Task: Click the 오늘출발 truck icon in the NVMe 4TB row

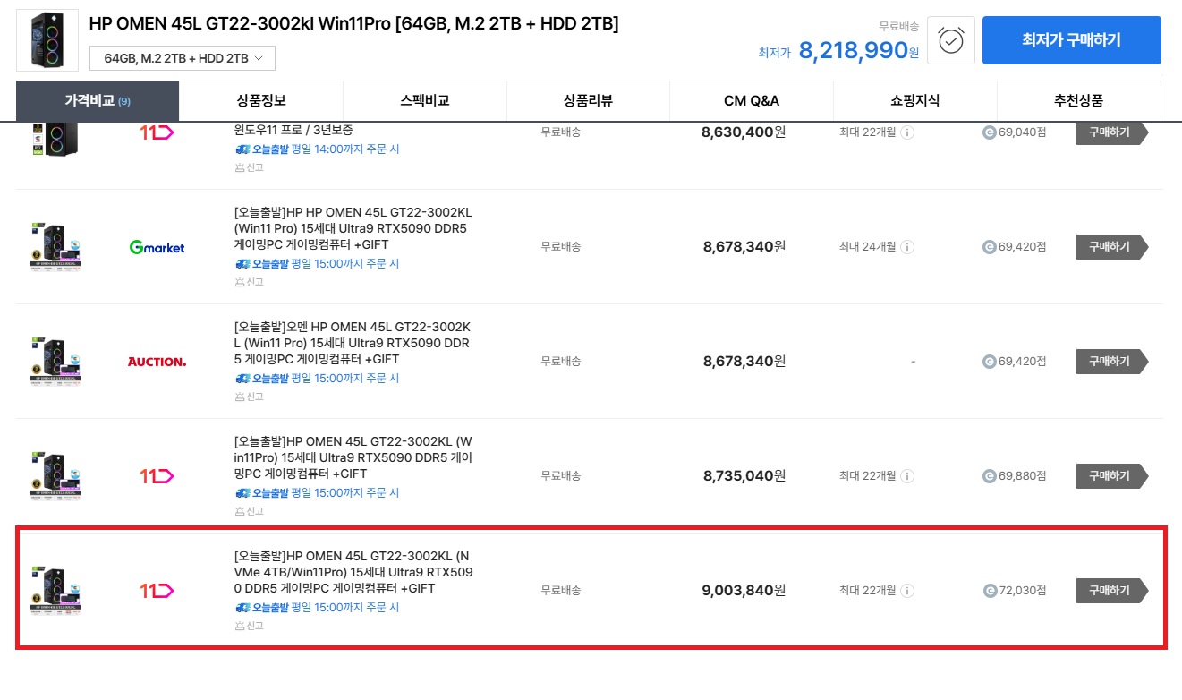Action: tap(242, 608)
